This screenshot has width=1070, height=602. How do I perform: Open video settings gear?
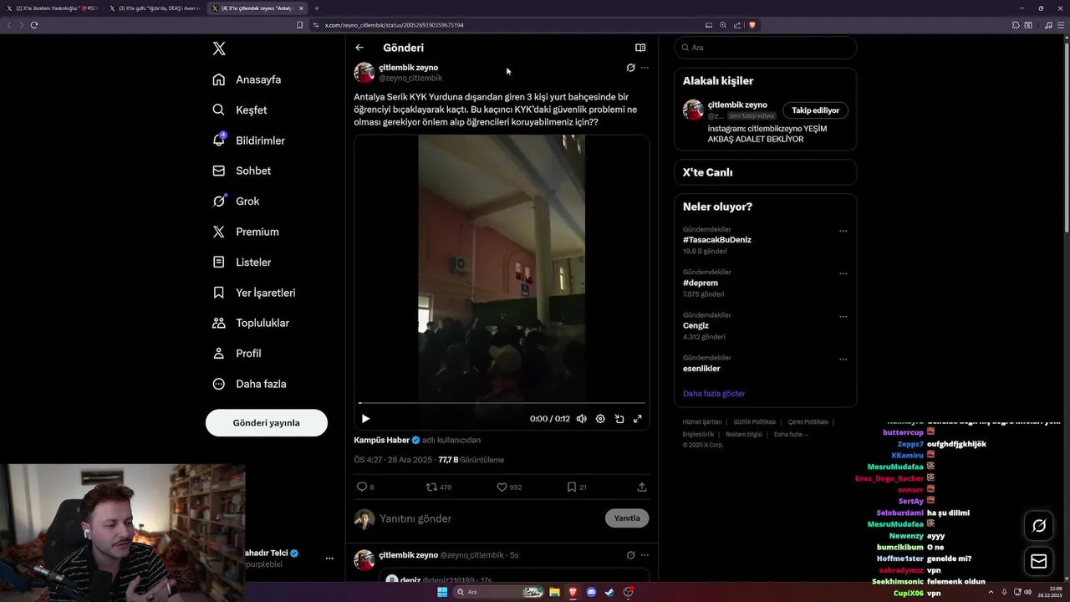[600, 419]
